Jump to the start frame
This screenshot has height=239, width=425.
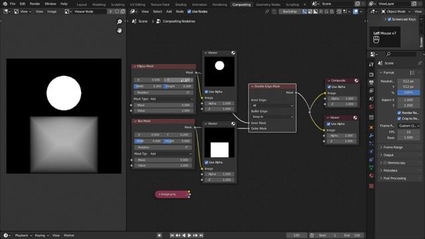172,236
